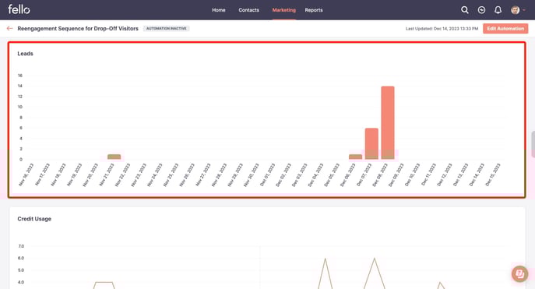Click the fello logo

[x=19, y=9]
